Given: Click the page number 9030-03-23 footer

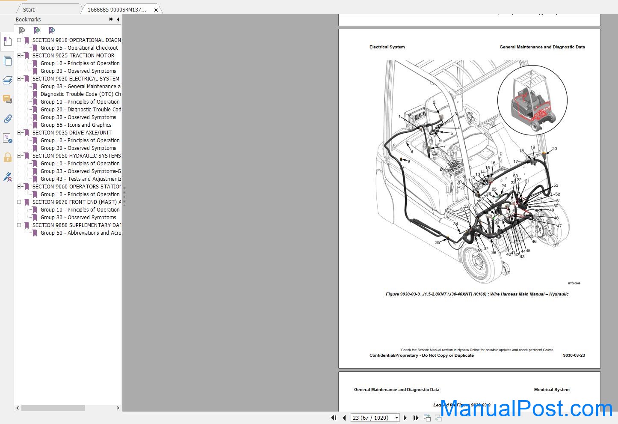Looking at the screenshot, I should click(x=574, y=355).
